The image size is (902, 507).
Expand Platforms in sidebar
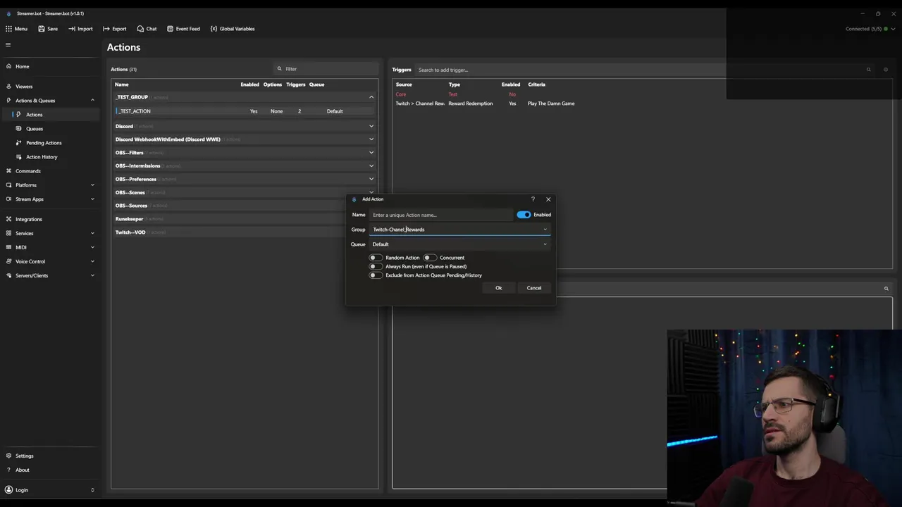click(92, 185)
